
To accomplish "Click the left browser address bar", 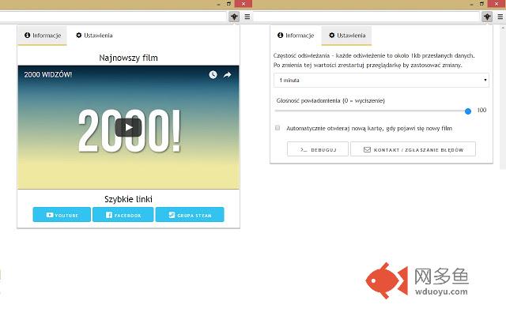I will pyautogui.click(x=113, y=17).
